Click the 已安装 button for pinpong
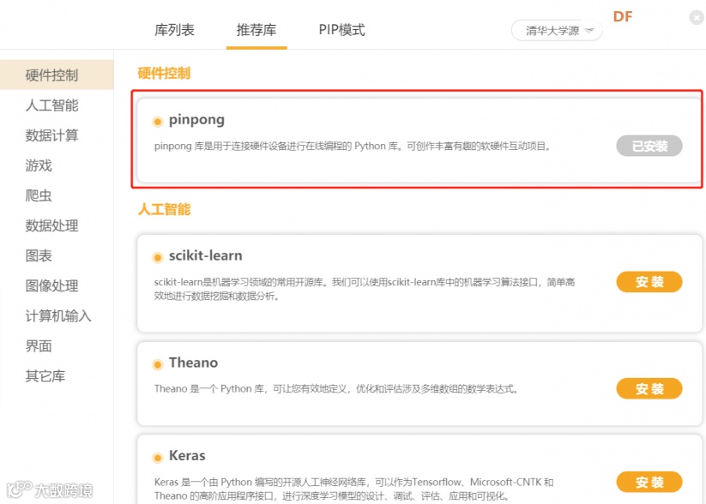706x504 pixels. pos(649,146)
